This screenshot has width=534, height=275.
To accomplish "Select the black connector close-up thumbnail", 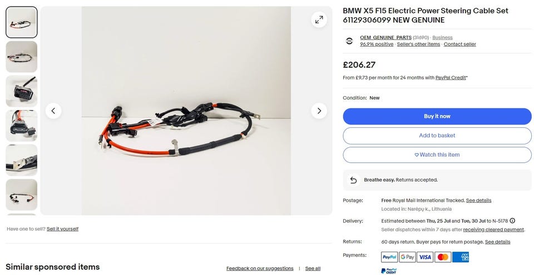I will [22, 91].
